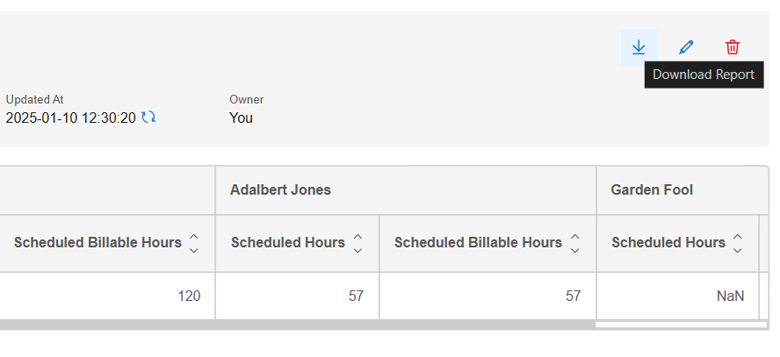780x357 pixels.
Task: Sort Garden Fool Scheduled Hours descending via down chevron
Action: pyautogui.click(x=738, y=250)
